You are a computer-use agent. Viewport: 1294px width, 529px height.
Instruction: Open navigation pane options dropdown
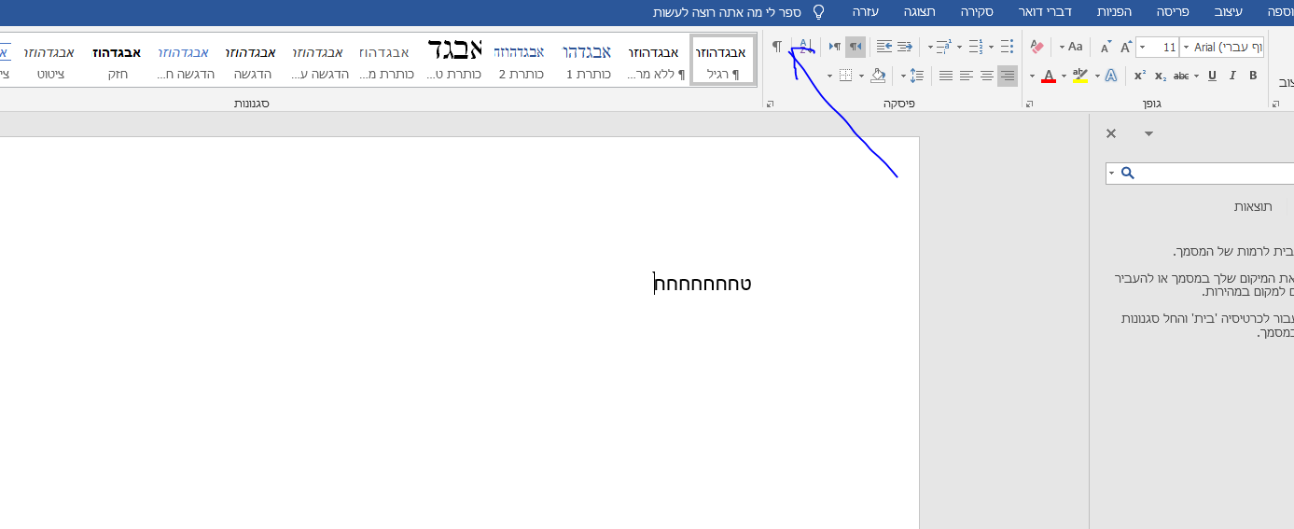(1148, 133)
